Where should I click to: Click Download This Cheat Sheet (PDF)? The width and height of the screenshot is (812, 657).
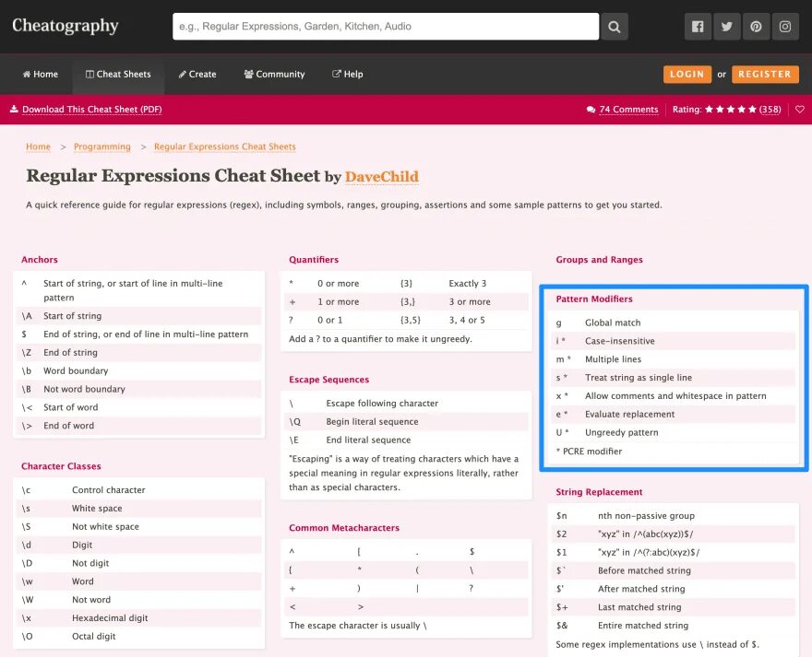[92, 109]
